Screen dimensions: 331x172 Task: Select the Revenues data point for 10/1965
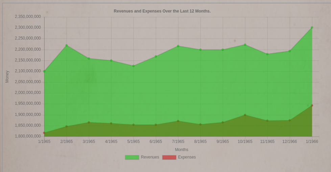245,45
